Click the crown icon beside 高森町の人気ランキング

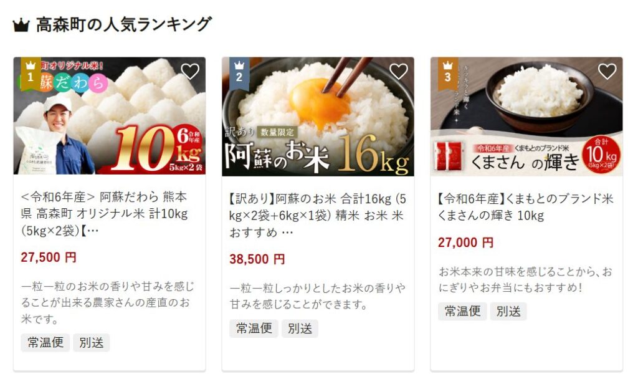pos(21,25)
